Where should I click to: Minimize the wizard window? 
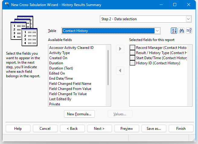click(x=161, y=5)
